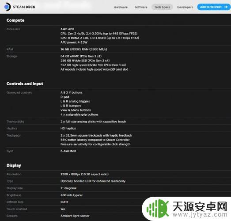The width and height of the screenshot is (231, 221).
Task: Click the GPU 8 RDNA 2 CUs line
Action: click(100, 38)
